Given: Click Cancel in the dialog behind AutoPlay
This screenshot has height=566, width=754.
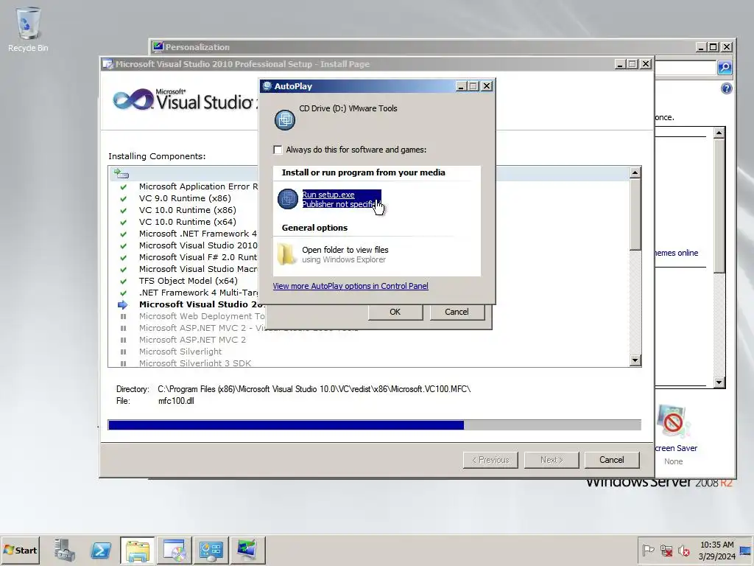Looking at the screenshot, I should point(457,312).
